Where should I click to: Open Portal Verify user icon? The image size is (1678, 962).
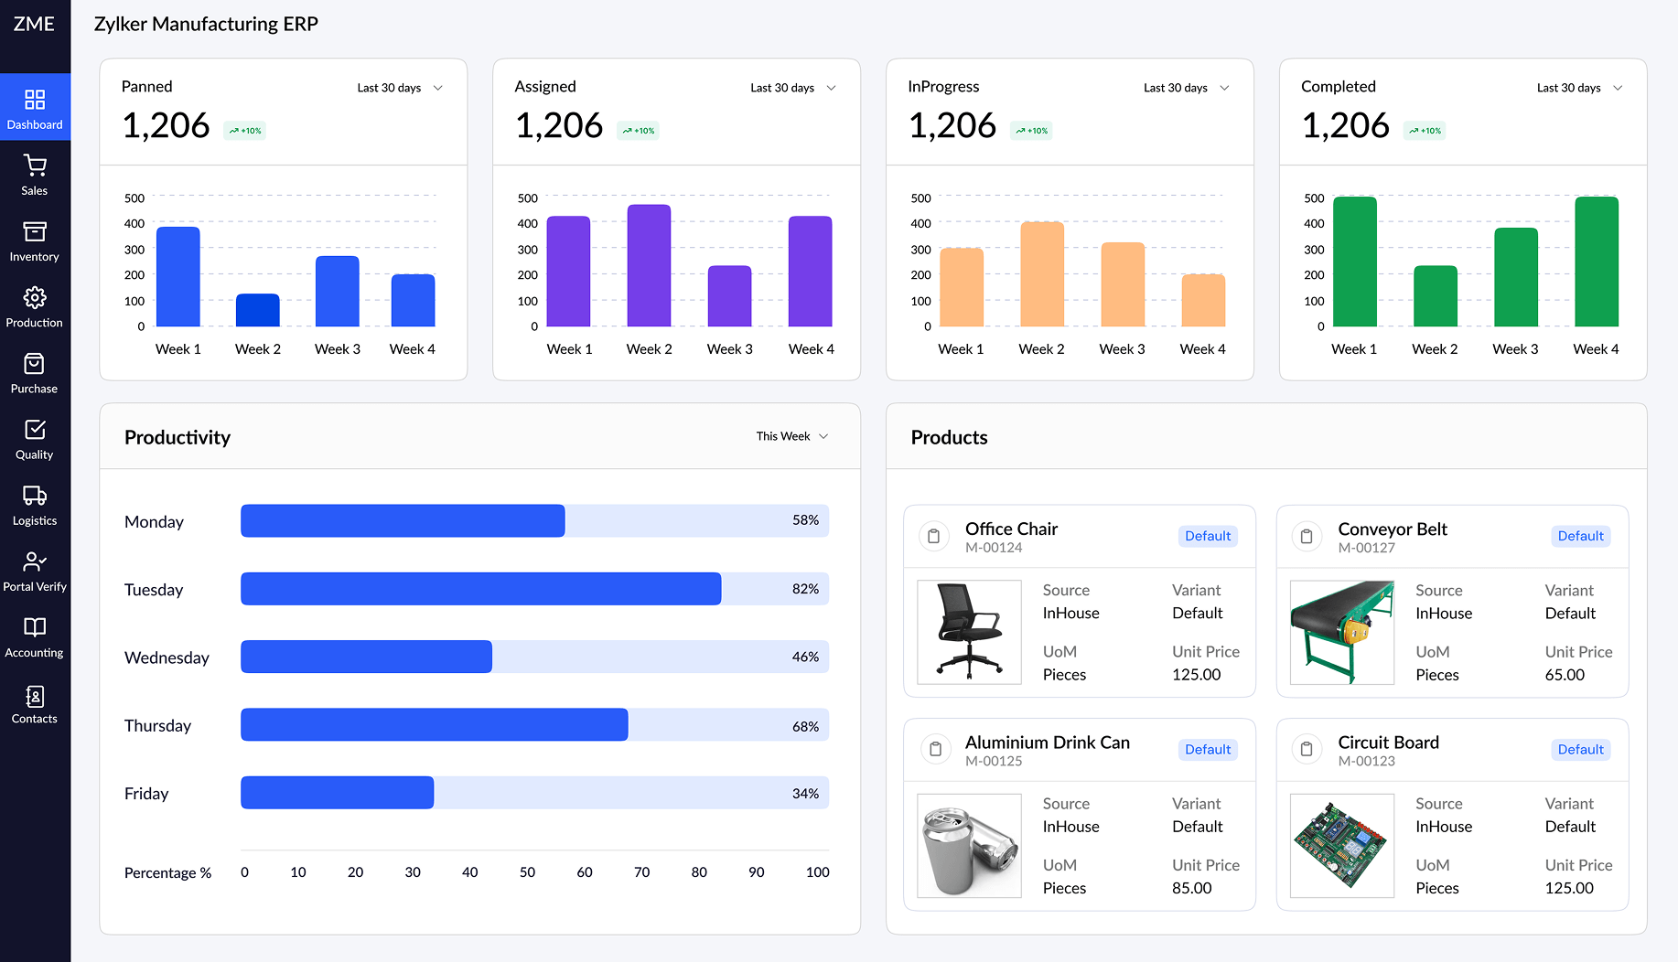[x=35, y=561]
